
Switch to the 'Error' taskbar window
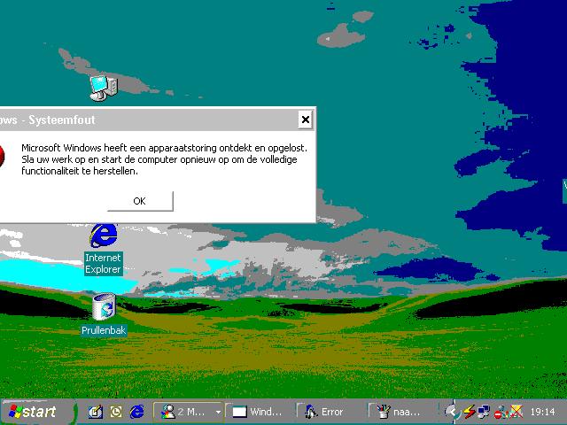(330, 412)
